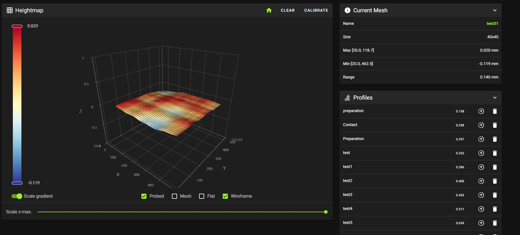Uncheck the Wireframe checkbox
The height and width of the screenshot is (235, 520).
pos(225,196)
